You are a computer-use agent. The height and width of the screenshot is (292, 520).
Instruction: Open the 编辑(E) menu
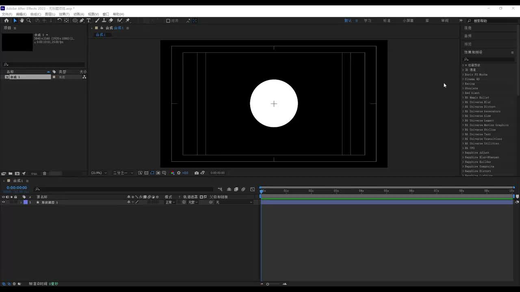(21, 14)
